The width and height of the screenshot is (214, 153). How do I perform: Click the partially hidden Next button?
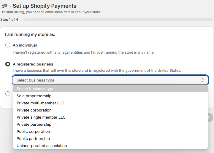click(x=210, y=117)
